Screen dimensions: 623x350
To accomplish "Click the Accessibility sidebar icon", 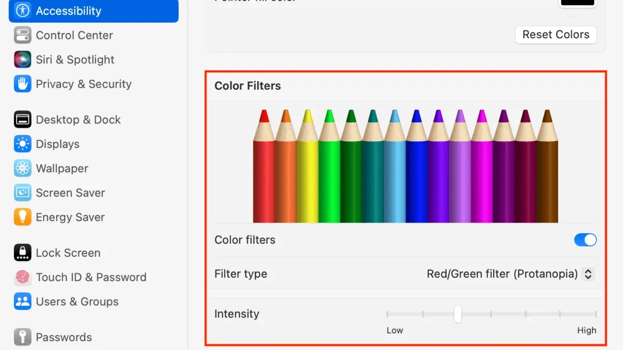I will pyautogui.click(x=22, y=10).
